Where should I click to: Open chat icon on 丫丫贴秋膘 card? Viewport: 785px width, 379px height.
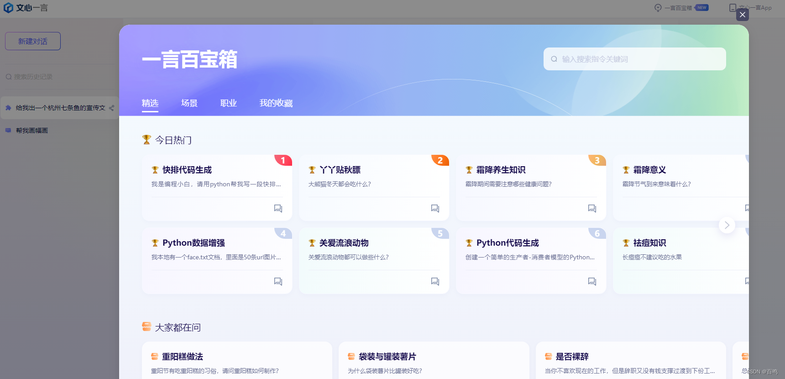435,209
